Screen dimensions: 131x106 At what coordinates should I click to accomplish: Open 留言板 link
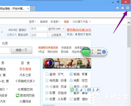(44, 22)
